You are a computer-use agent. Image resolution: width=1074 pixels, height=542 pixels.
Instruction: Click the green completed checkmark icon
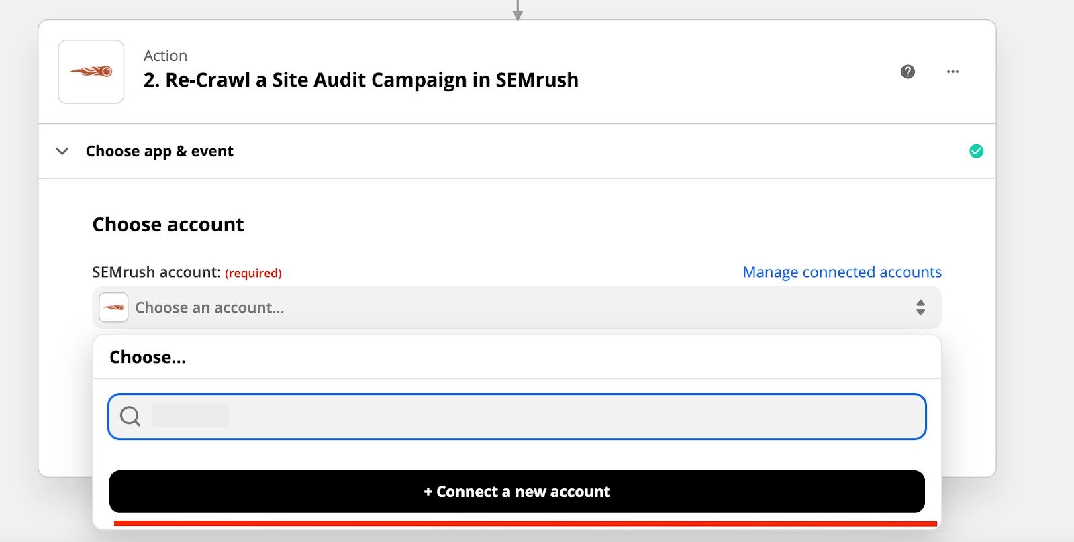pyautogui.click(x=976, y=151)
